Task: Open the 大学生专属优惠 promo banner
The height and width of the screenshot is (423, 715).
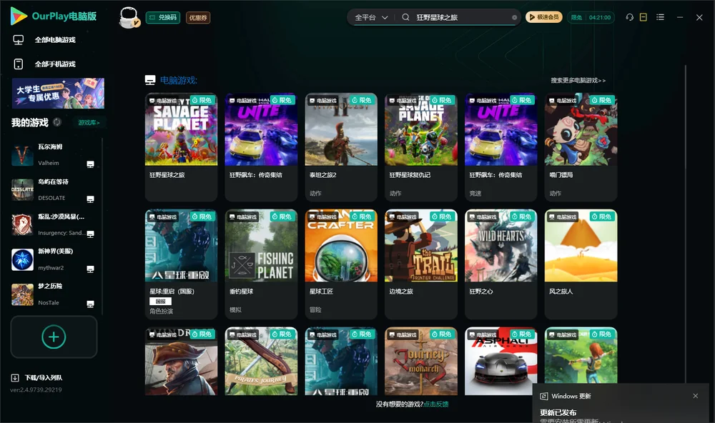Action: (x=58, y=93)
